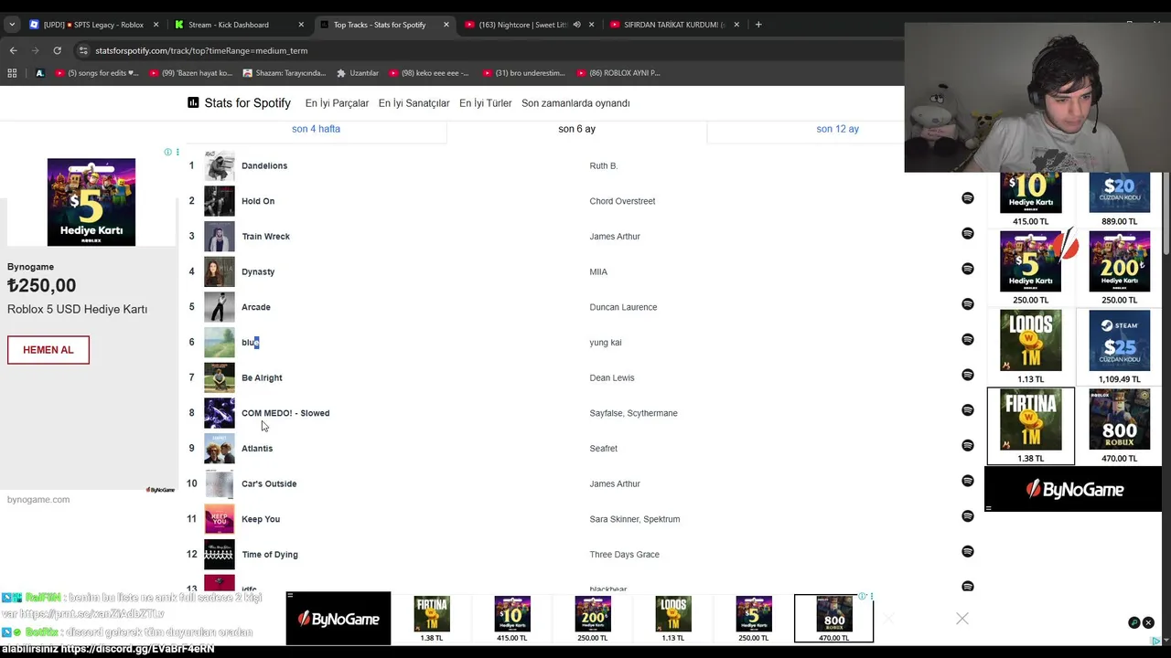Viewport: 1171px width, 658px height.
Task: Reload the page with the refresh icon
Action: pos(57,50)
